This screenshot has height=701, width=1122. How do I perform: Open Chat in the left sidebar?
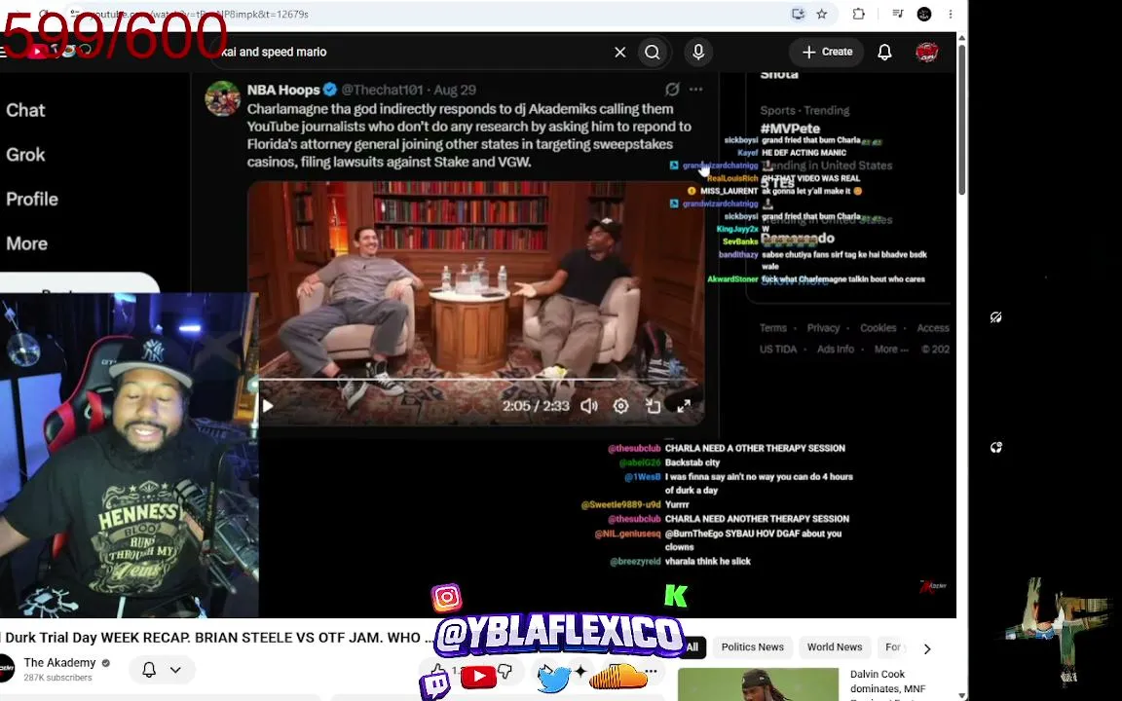coord(25,110)
